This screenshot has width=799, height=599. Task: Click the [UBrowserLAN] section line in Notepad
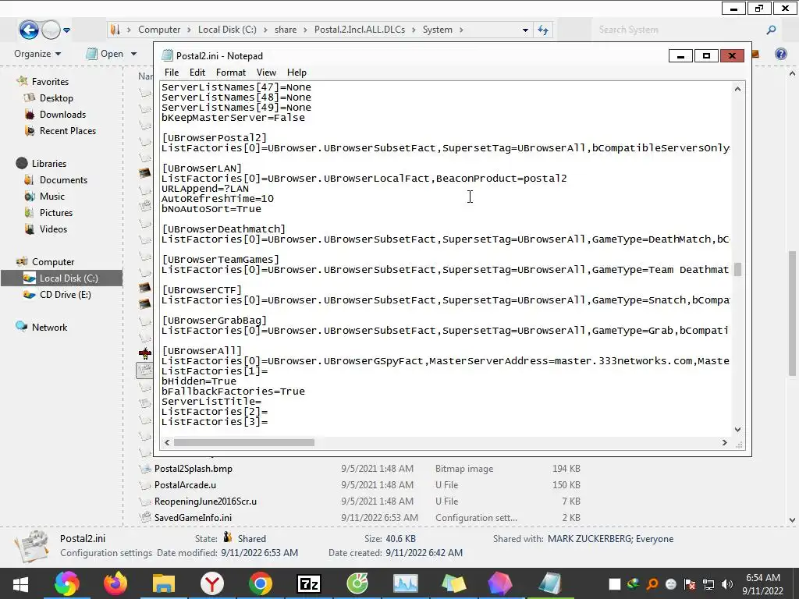(202, 168)
